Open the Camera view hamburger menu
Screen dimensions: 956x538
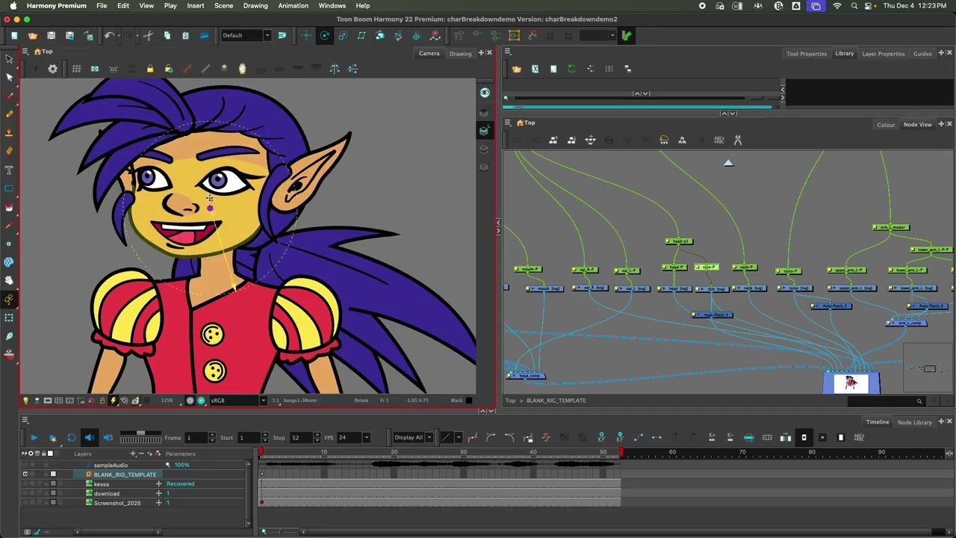25,52
